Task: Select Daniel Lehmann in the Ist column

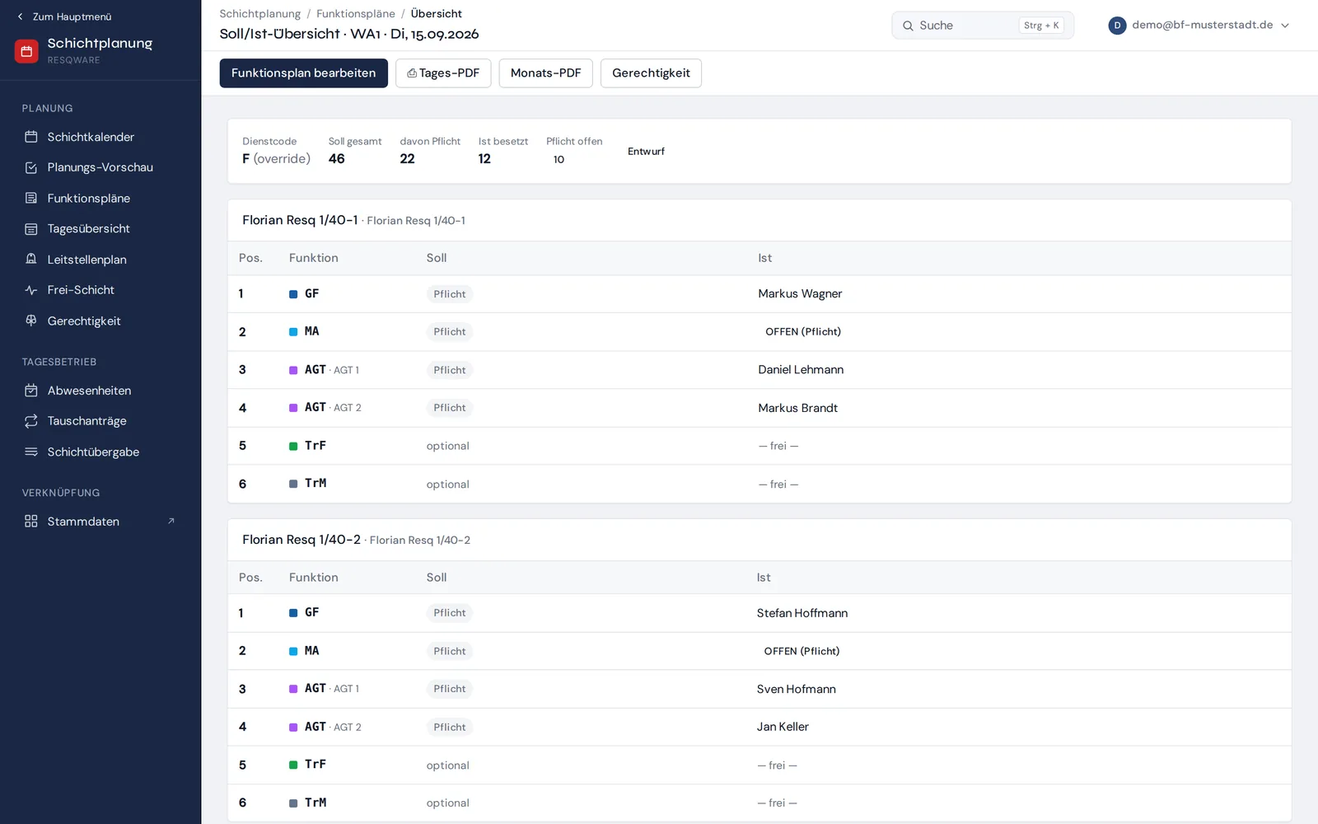Action: pos(801,370)
